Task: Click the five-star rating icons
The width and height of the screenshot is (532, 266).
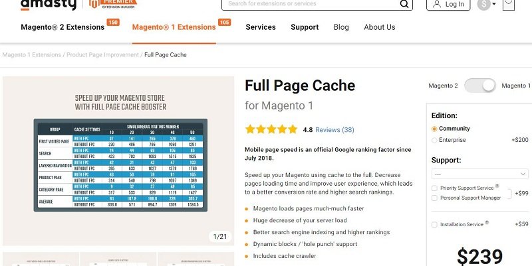Action: coord(271,129)
